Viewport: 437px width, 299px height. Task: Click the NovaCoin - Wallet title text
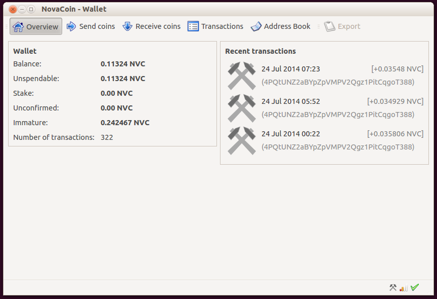(x=74, y=9)
